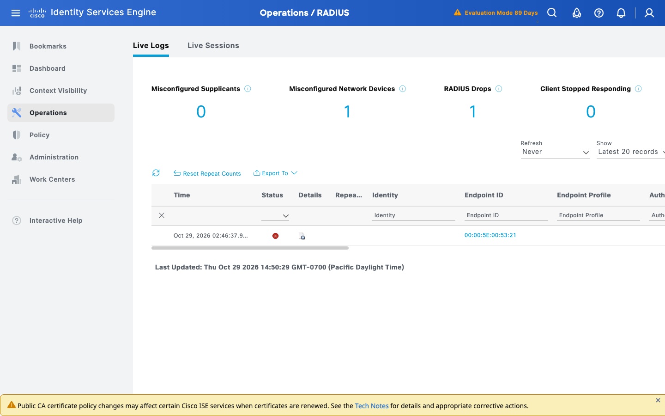Open Work Centers in the sidebar
This screenshot has width=665, height=416.
61,179
